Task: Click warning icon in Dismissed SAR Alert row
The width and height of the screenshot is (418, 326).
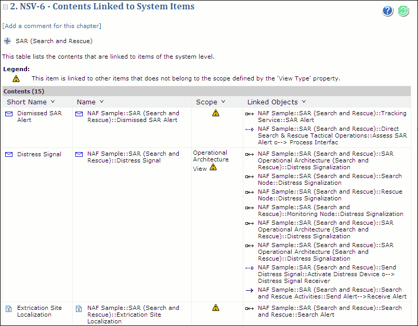Action: click(216, 113)
